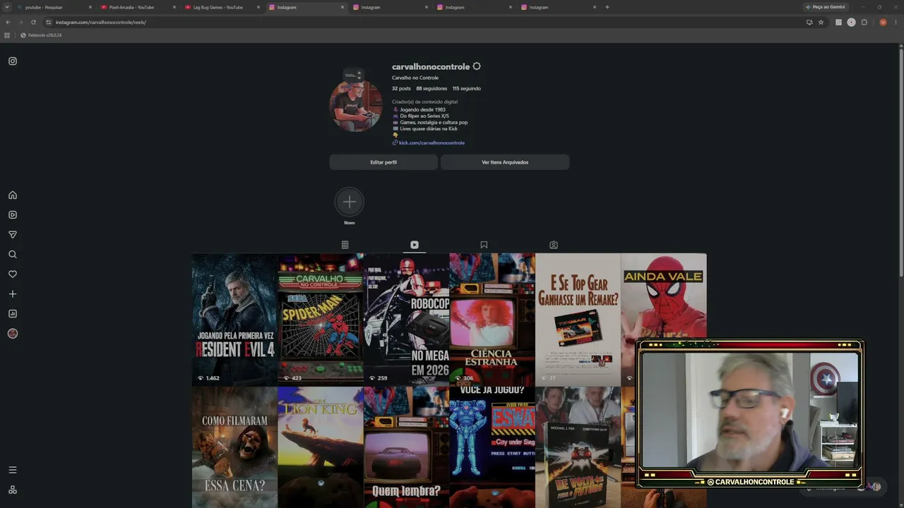Open the kick.com/carvalhonocontrole link

pos(432,143)
